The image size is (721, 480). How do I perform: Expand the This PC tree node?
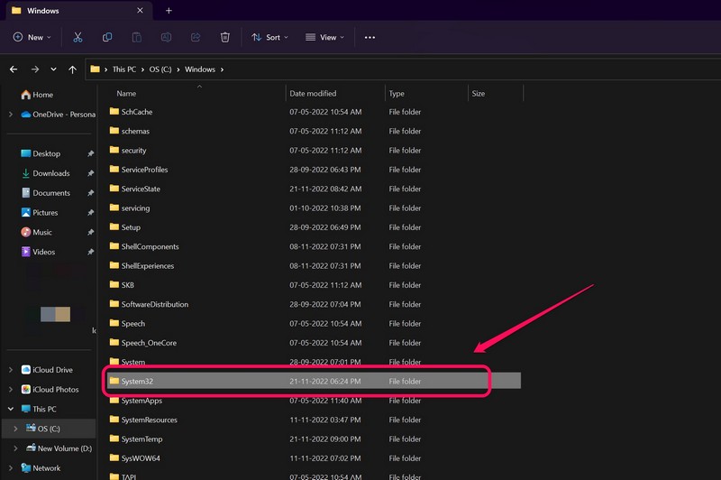pyautogui.click(x=10, y=409)
